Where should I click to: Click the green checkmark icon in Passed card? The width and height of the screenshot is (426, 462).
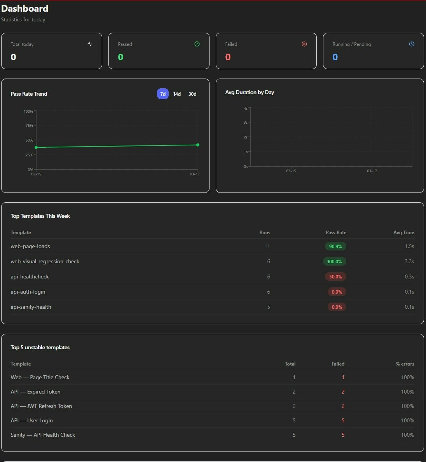click(x=197, y=44)
